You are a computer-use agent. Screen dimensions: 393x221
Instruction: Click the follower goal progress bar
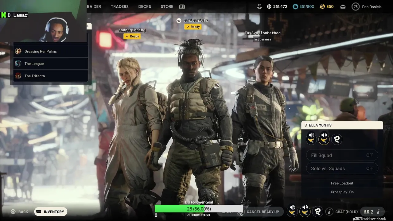199,209
